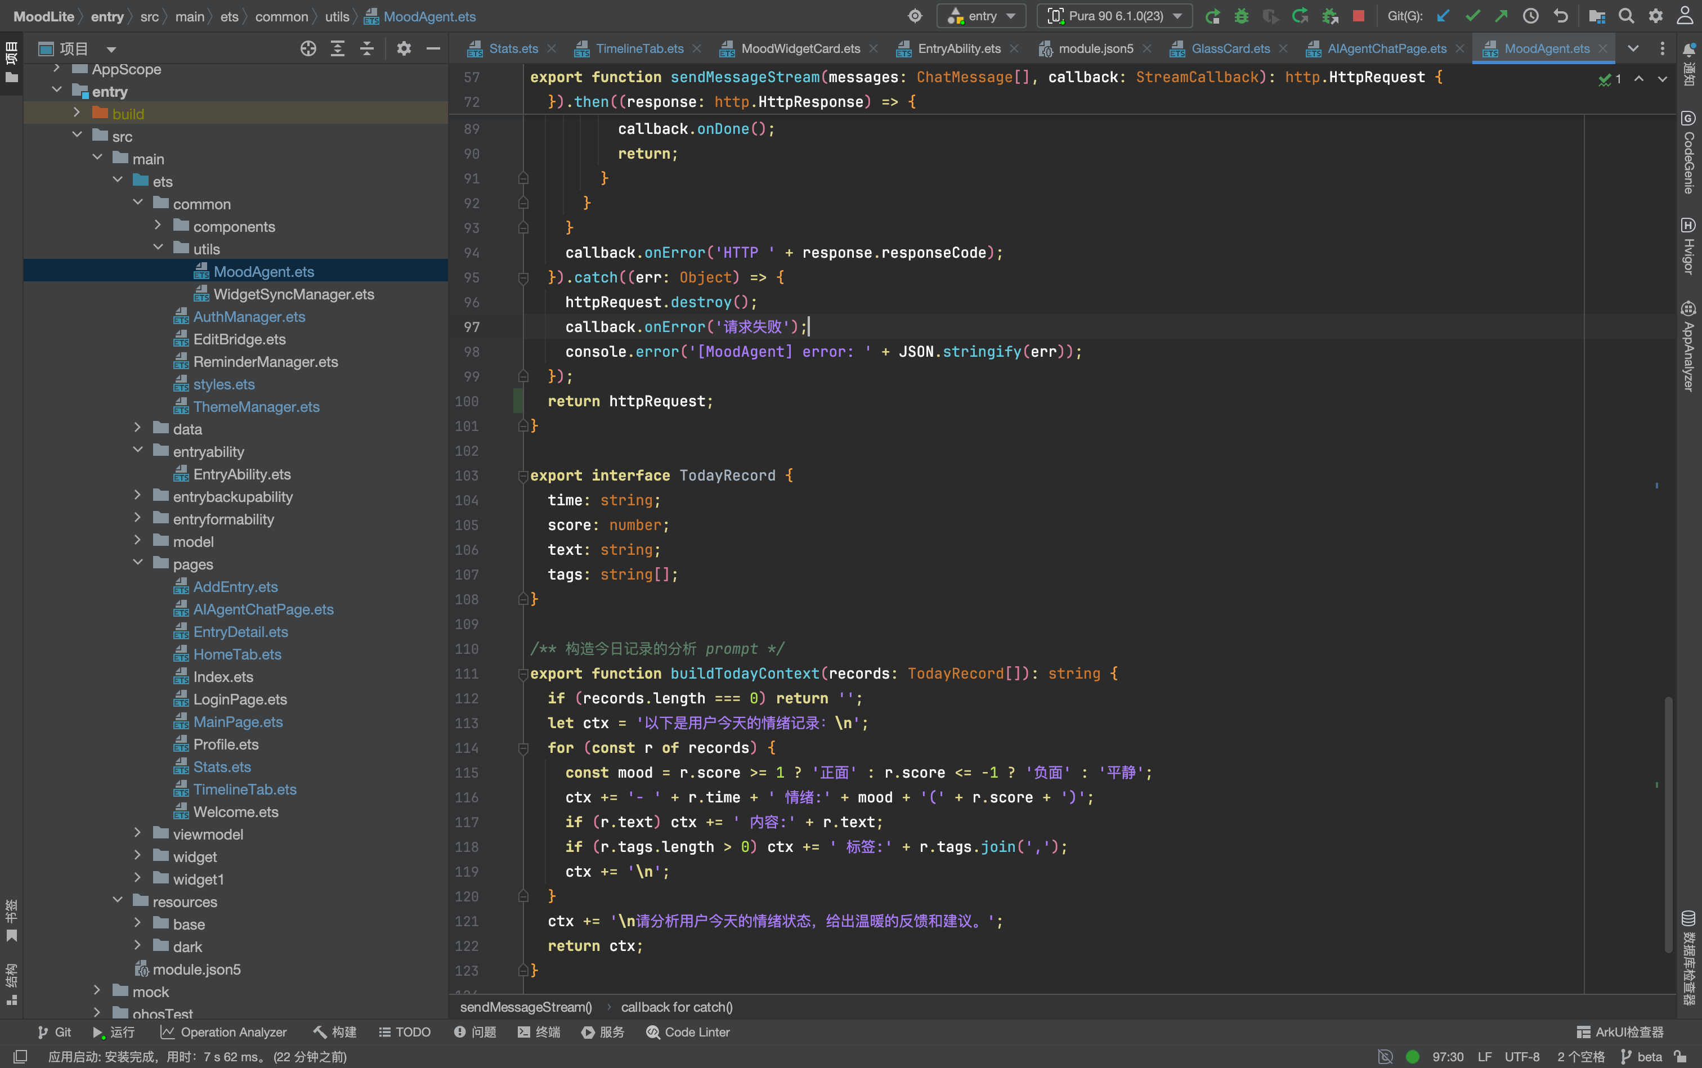The width and height of the screenshot is (1702, 1068).
Task: Toggle fold marker at line 111
Action: point(523,674)
